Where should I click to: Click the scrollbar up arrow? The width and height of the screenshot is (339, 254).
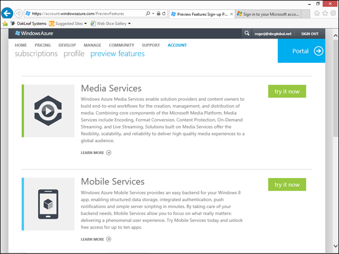pos(335,36)
